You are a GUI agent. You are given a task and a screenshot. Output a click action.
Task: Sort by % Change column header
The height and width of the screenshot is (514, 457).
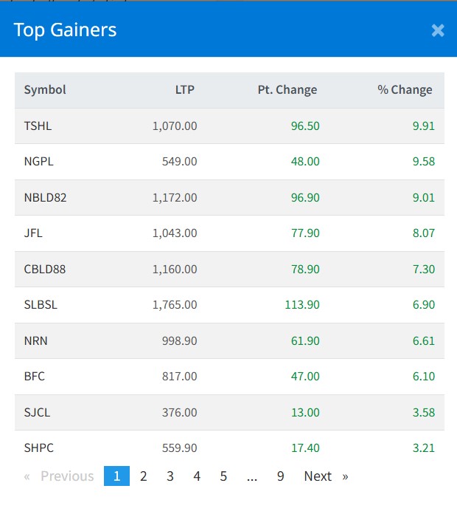click(x=405, y=90)
